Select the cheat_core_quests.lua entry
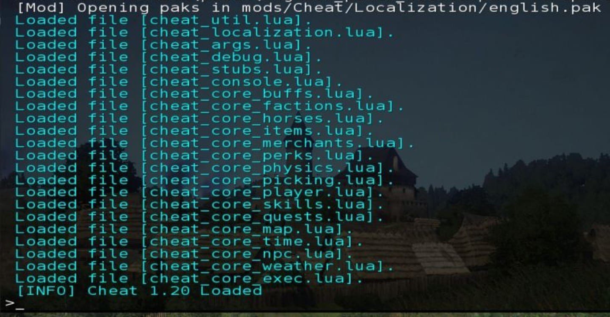 (x=200, y=217)
